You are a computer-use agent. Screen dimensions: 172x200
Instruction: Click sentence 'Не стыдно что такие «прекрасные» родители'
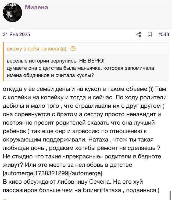point(67,157)
